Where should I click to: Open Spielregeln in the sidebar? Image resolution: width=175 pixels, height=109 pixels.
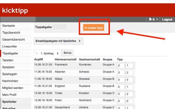pos(16,74)
